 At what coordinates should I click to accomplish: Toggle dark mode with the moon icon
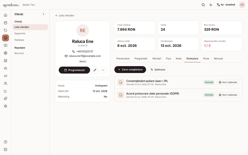point(211,5)
